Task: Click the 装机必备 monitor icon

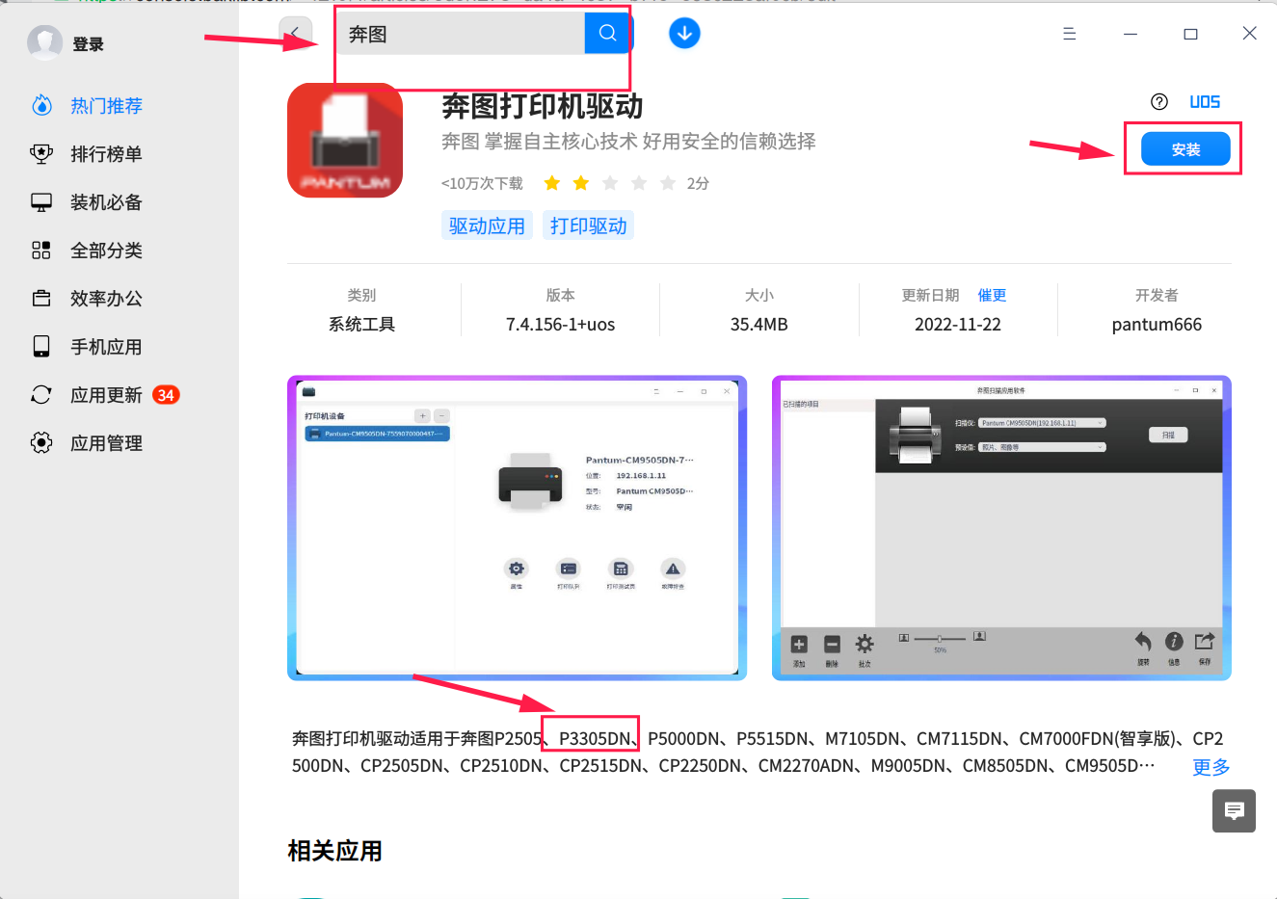Action: pos(41,202)
